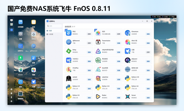This screenshot has width=184, height=111.
Task: Click the Emby green diamond icon
Action: pos(69,51)
